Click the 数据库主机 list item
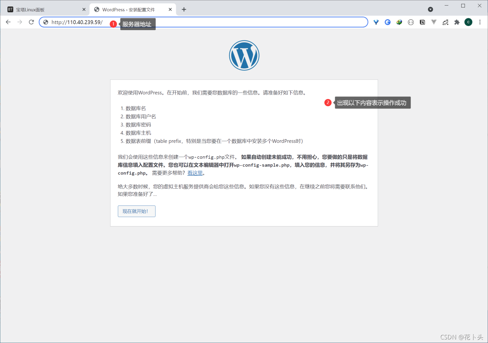 (x=138, y=133)
